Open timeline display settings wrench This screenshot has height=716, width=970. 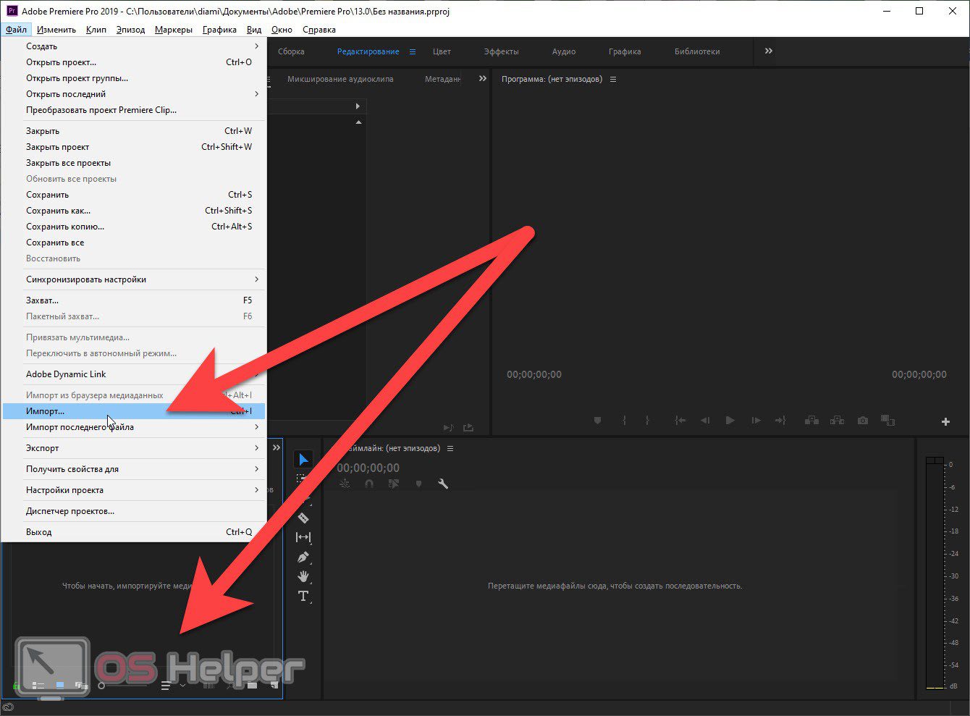[x=443, y=484]
